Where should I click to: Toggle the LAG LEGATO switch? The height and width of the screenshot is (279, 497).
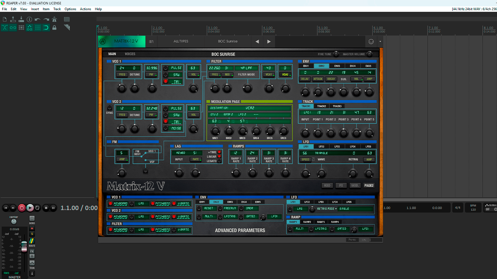tap(219, 161)
